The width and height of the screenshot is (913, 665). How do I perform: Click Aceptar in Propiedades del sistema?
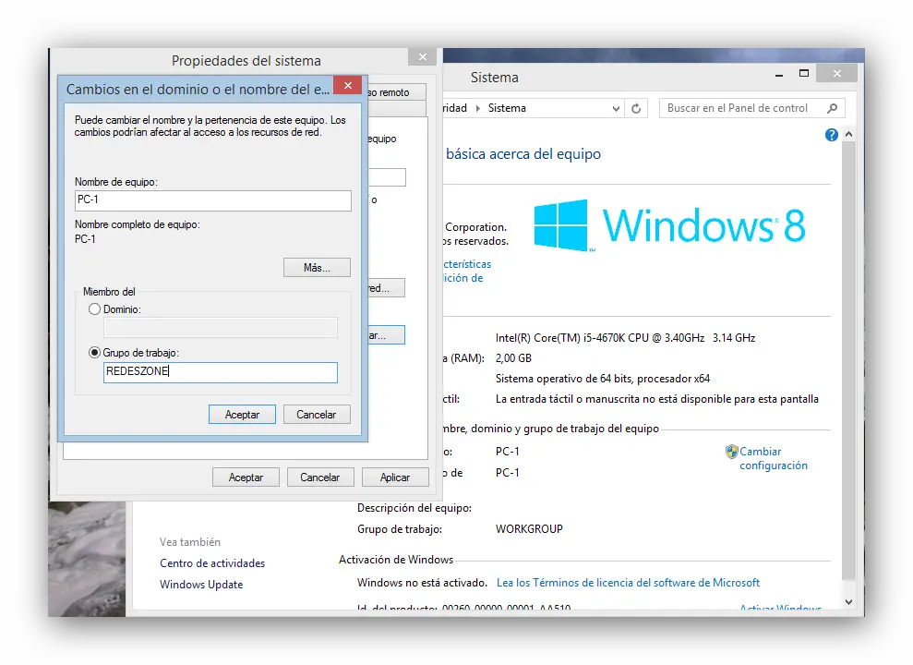[x=246, y=478]
